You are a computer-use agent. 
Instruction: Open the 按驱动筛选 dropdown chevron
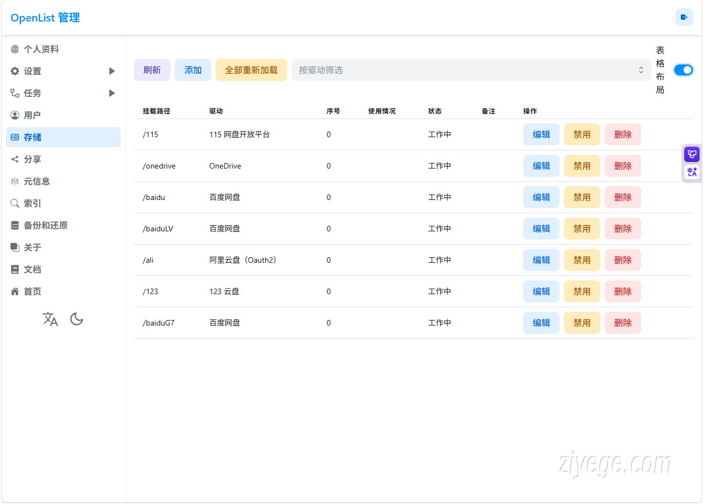(641, 70)
